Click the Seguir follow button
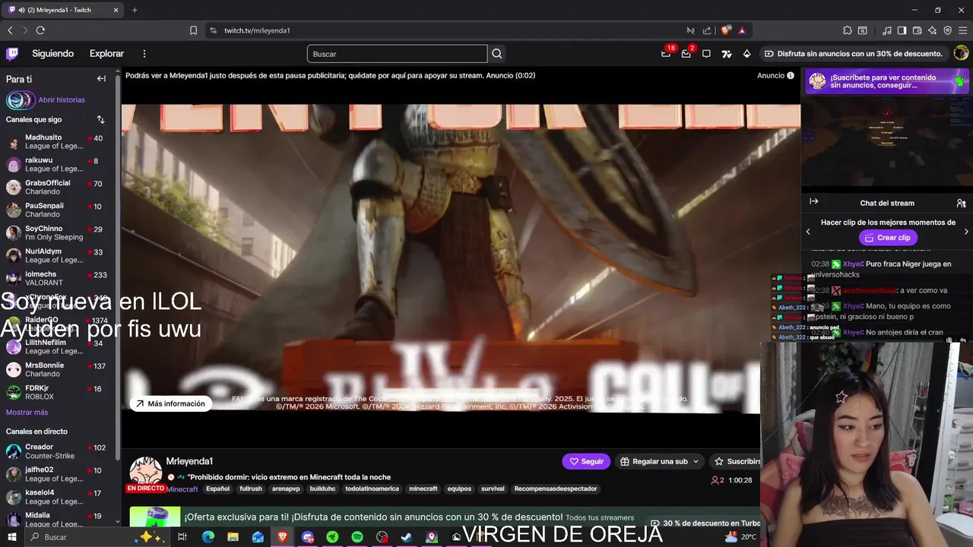The image size is (973, 547). click(x=585, y=461)
